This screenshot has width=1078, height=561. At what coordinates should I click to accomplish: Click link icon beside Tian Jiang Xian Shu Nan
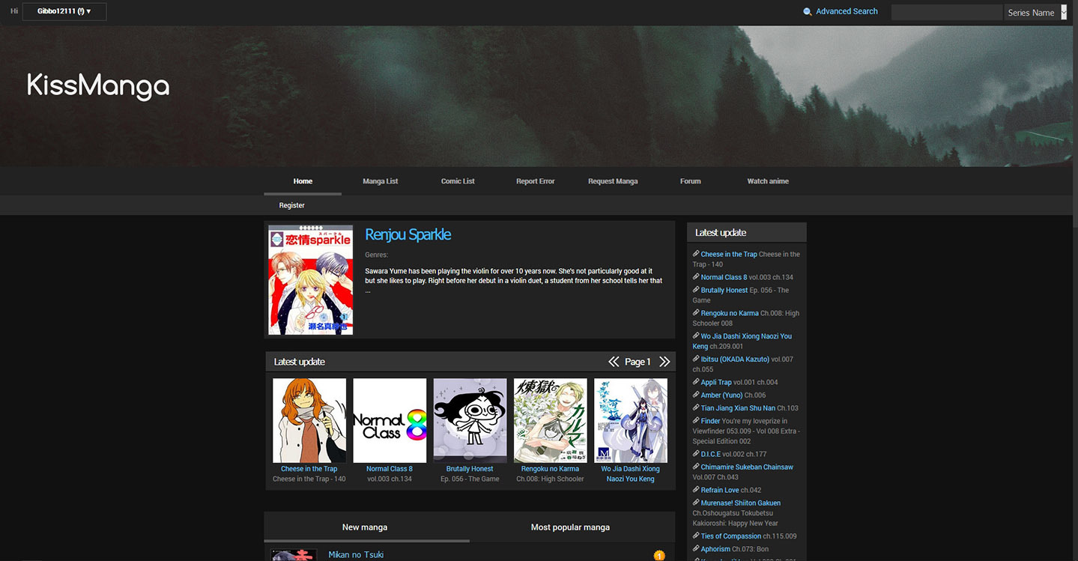click(x=696, y=407)
